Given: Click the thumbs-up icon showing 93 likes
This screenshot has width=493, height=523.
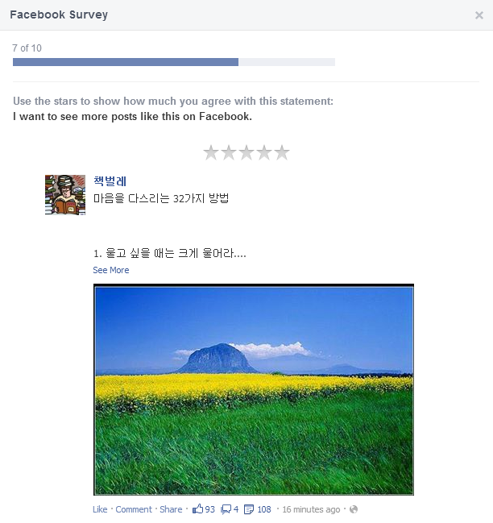Looking at the screenshot, I should 197,509.
